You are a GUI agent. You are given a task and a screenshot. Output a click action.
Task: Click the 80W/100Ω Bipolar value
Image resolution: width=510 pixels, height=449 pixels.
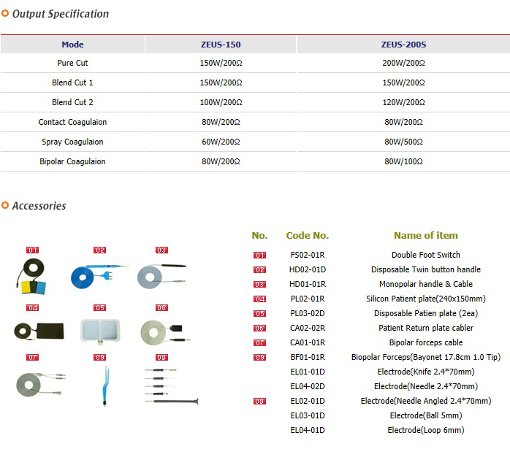(403, 161)
